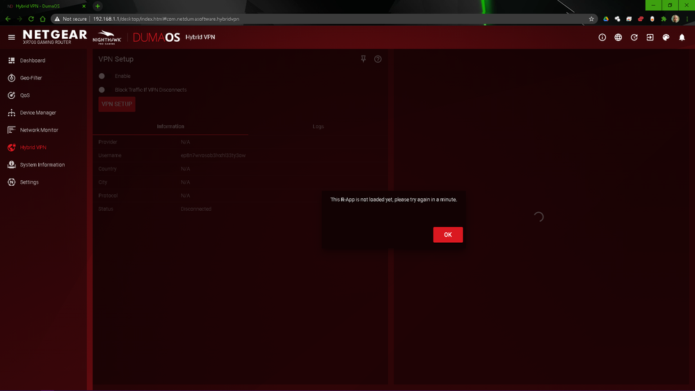
Task: Click the logout icon in header
Action: pyautogui.click(x=650, y=38)
